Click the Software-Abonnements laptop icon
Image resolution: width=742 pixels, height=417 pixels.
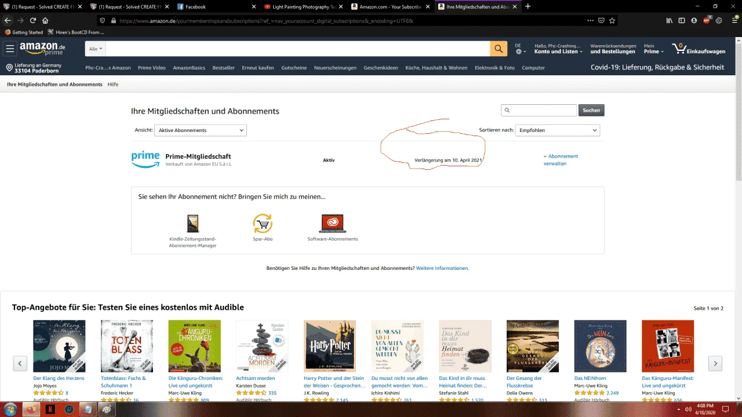[x=332, y=224]
